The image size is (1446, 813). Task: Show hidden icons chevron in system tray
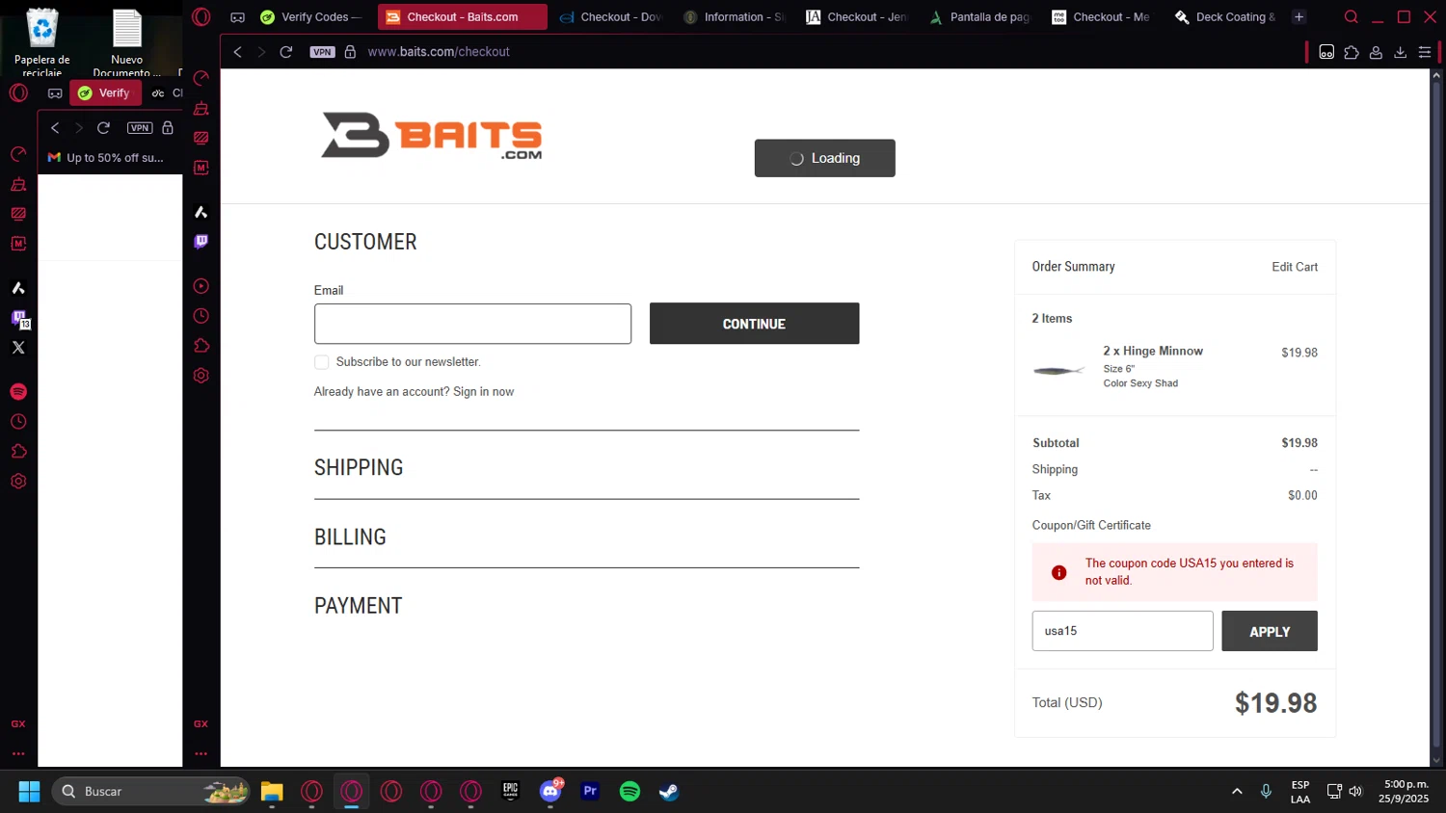(1237, 791)
